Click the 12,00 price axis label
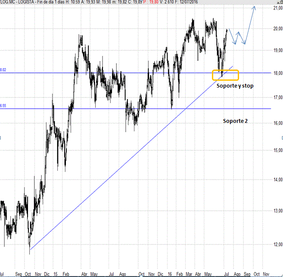 point(278,244)
